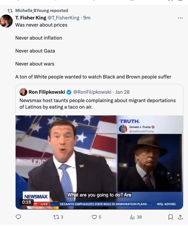This screenshot has width=188, height=226.
Task: Click the Ron Filipkowski name
Action: (47, 92)
